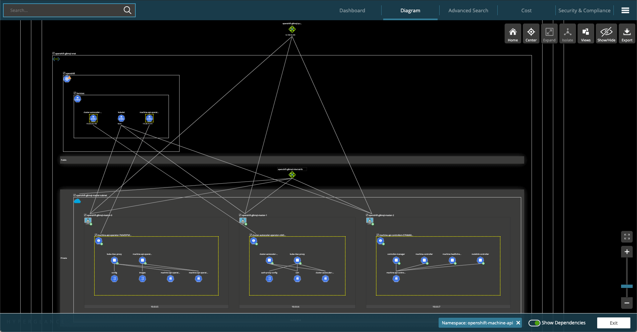Toggle the openshift cluster group checkbox
The image size is (637, 332).
point(64,73)
